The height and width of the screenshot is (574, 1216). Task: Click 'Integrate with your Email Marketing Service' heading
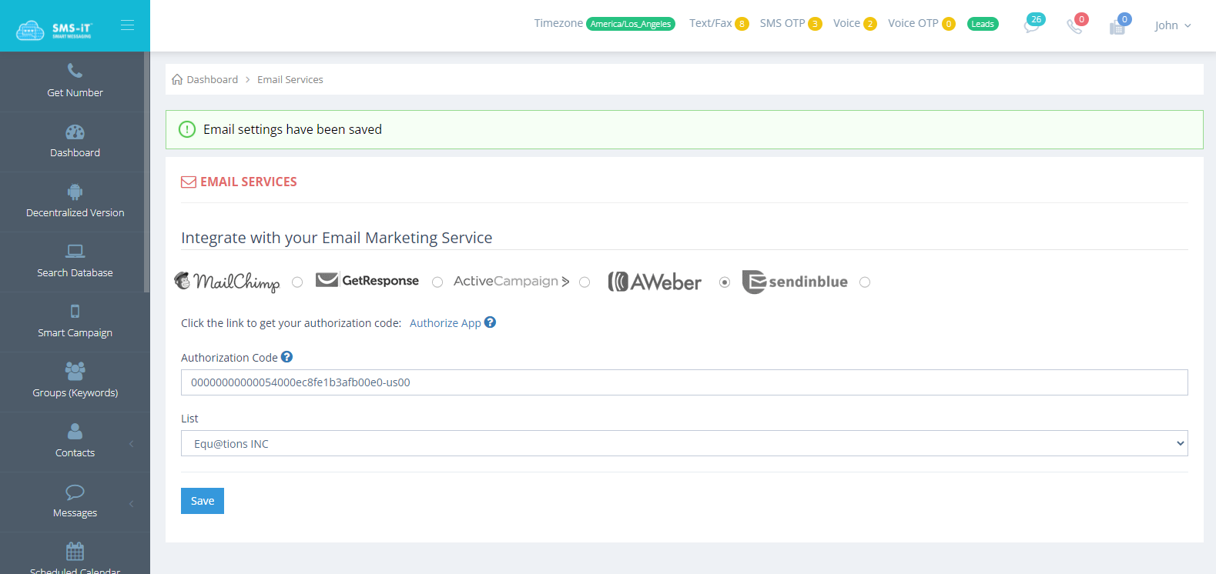[337, 238]
